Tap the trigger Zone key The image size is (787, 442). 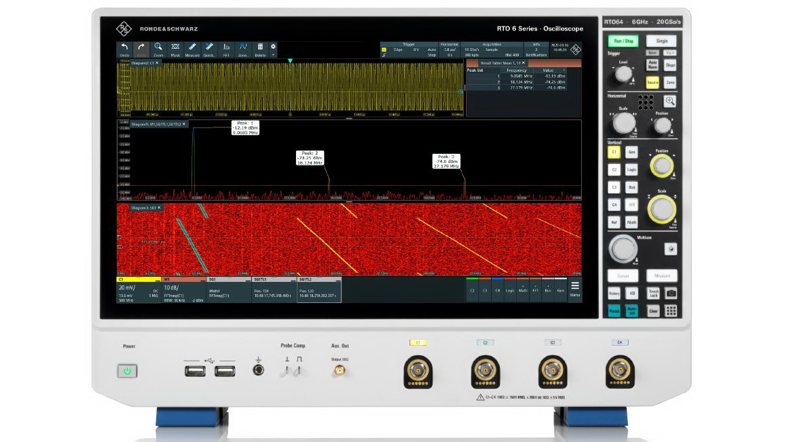(671, 82)
